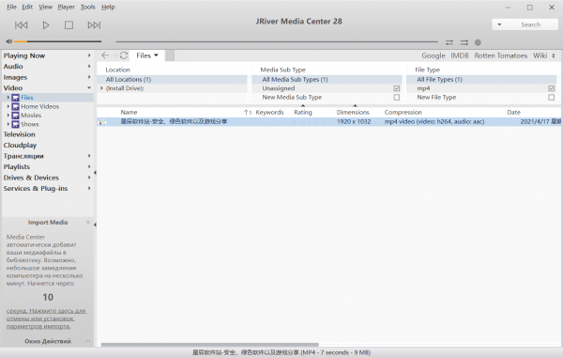
Task: Open the Files view dropdown
Action: pyautogui.click(x=147, y=55)
